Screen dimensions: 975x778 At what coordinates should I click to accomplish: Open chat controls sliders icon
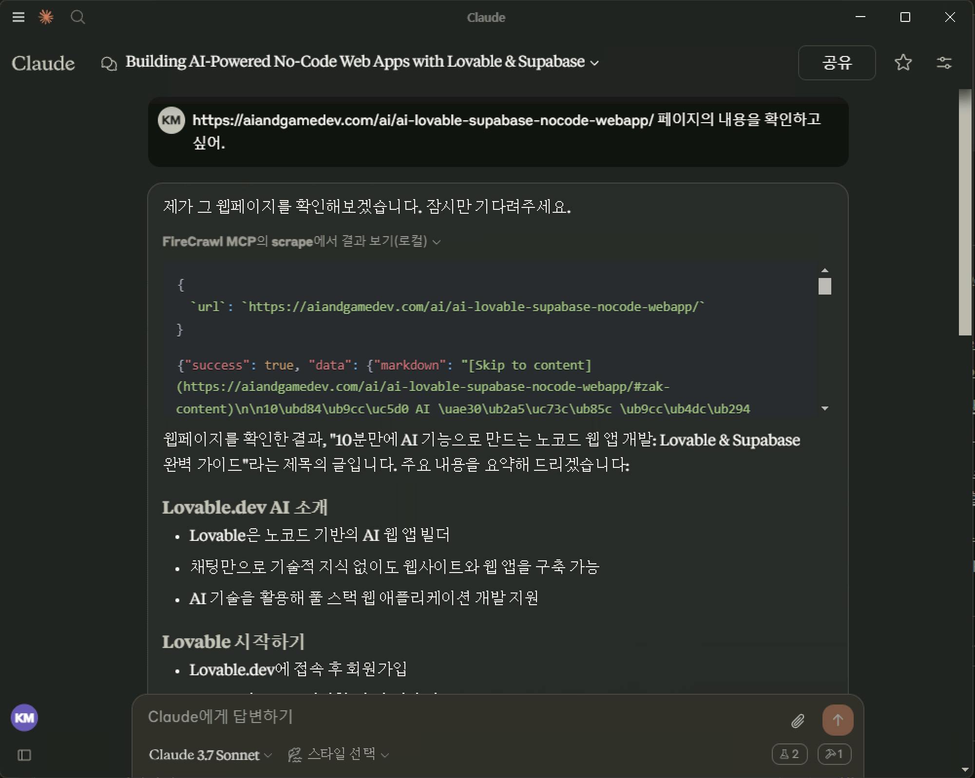coord(944,62)
